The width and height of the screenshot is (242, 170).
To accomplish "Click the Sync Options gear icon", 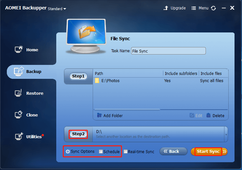I will point(68,152).
